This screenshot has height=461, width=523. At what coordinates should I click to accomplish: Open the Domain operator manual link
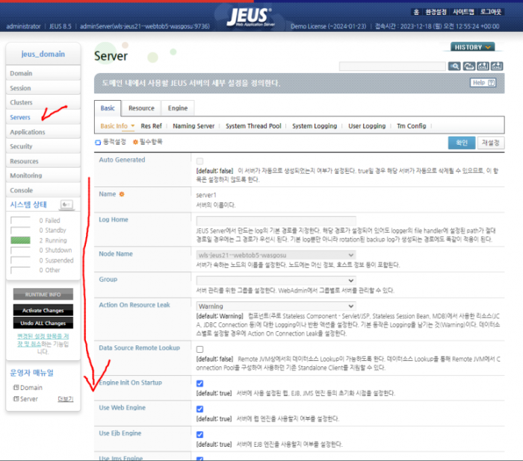pos(31,387)
